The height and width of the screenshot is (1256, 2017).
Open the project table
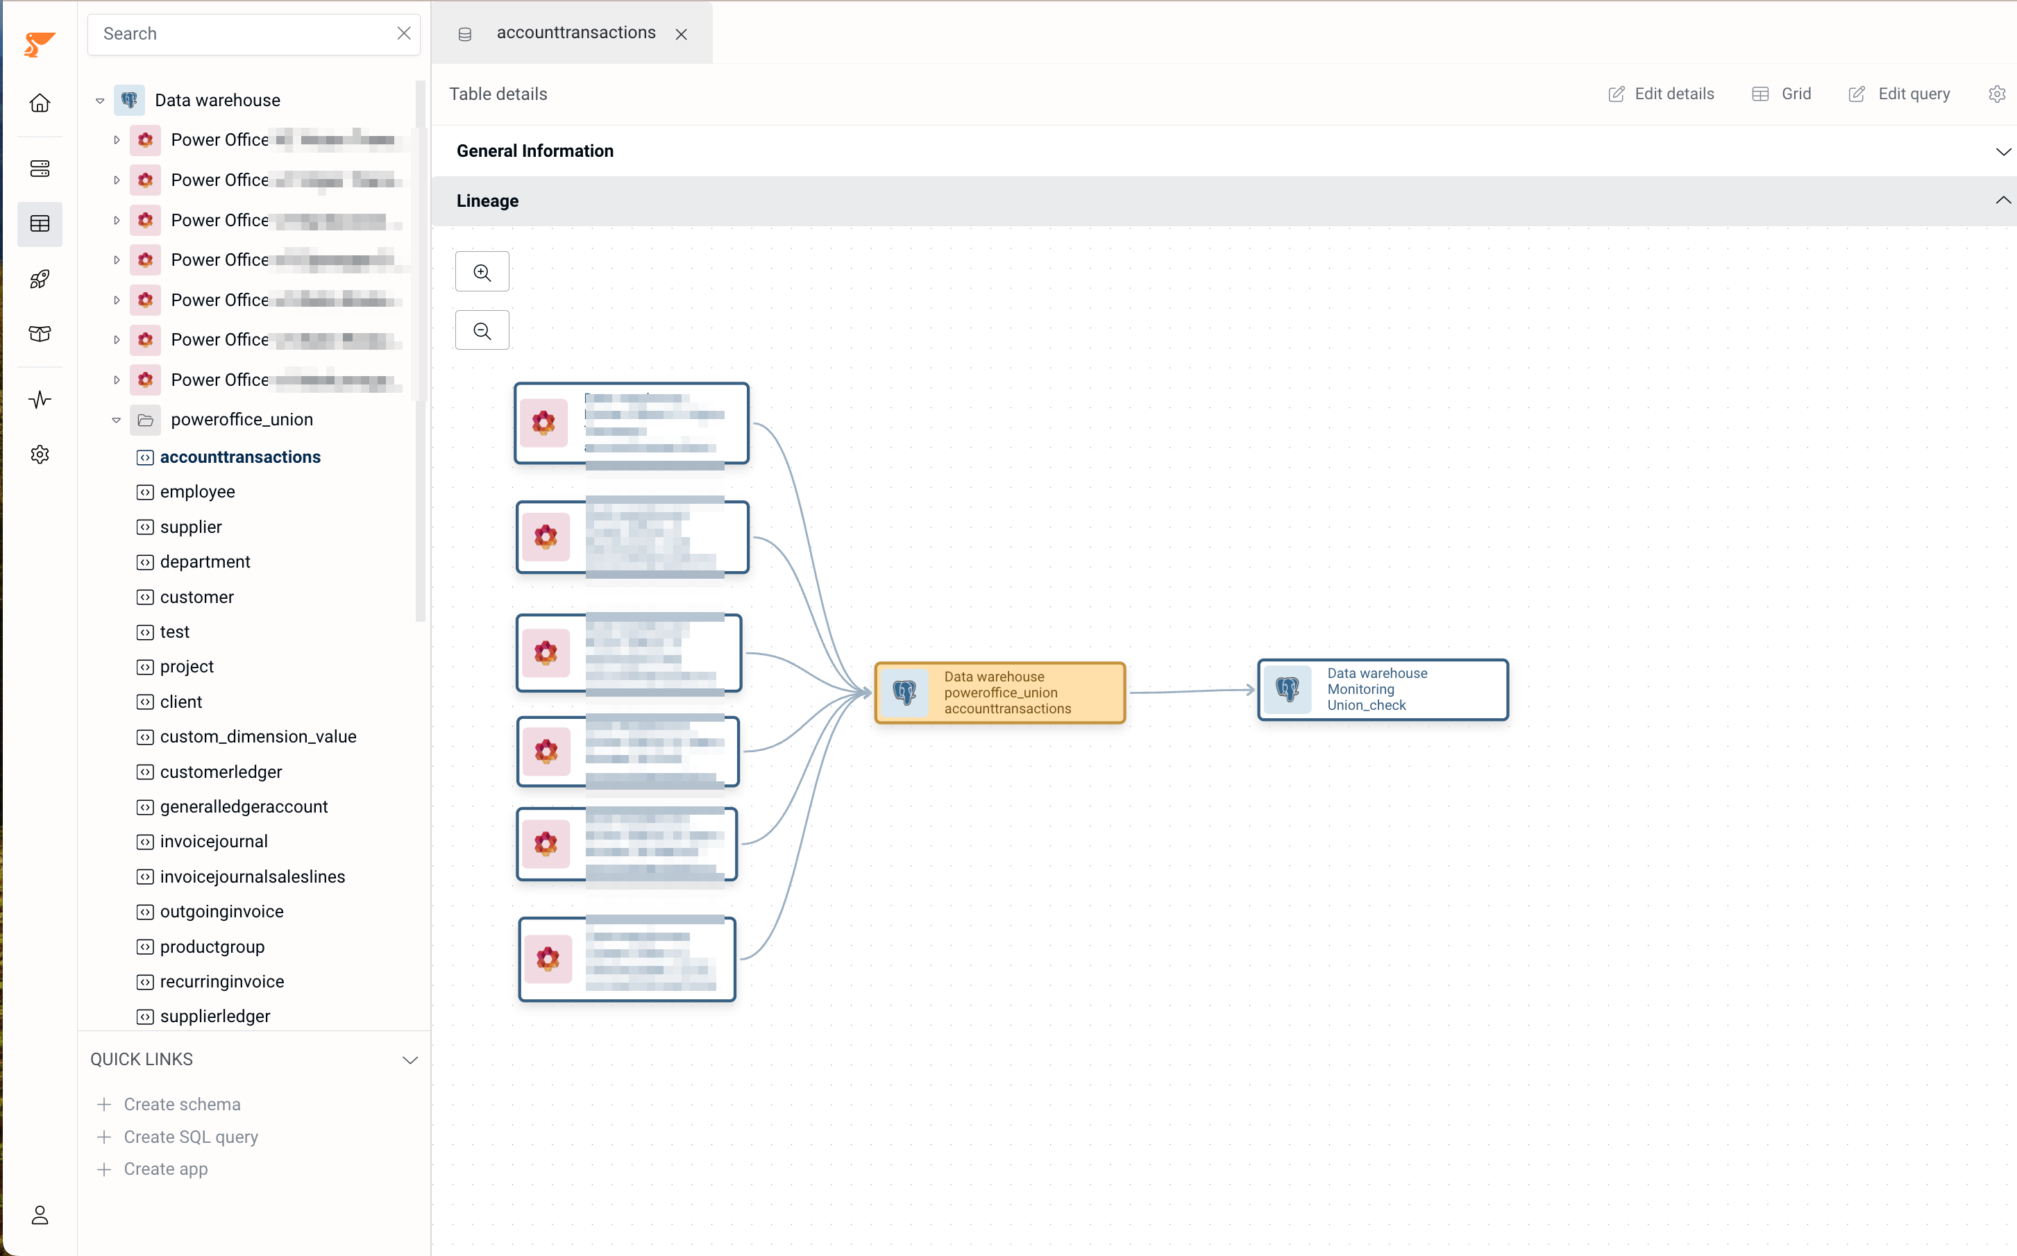tap(187, 667)
